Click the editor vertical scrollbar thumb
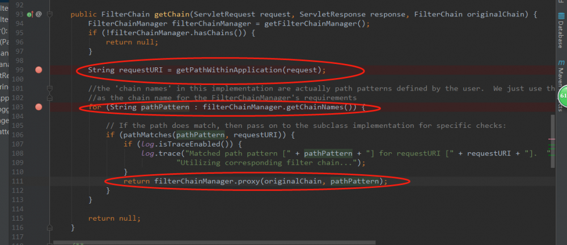567x245 pixels. coord(552,141)
